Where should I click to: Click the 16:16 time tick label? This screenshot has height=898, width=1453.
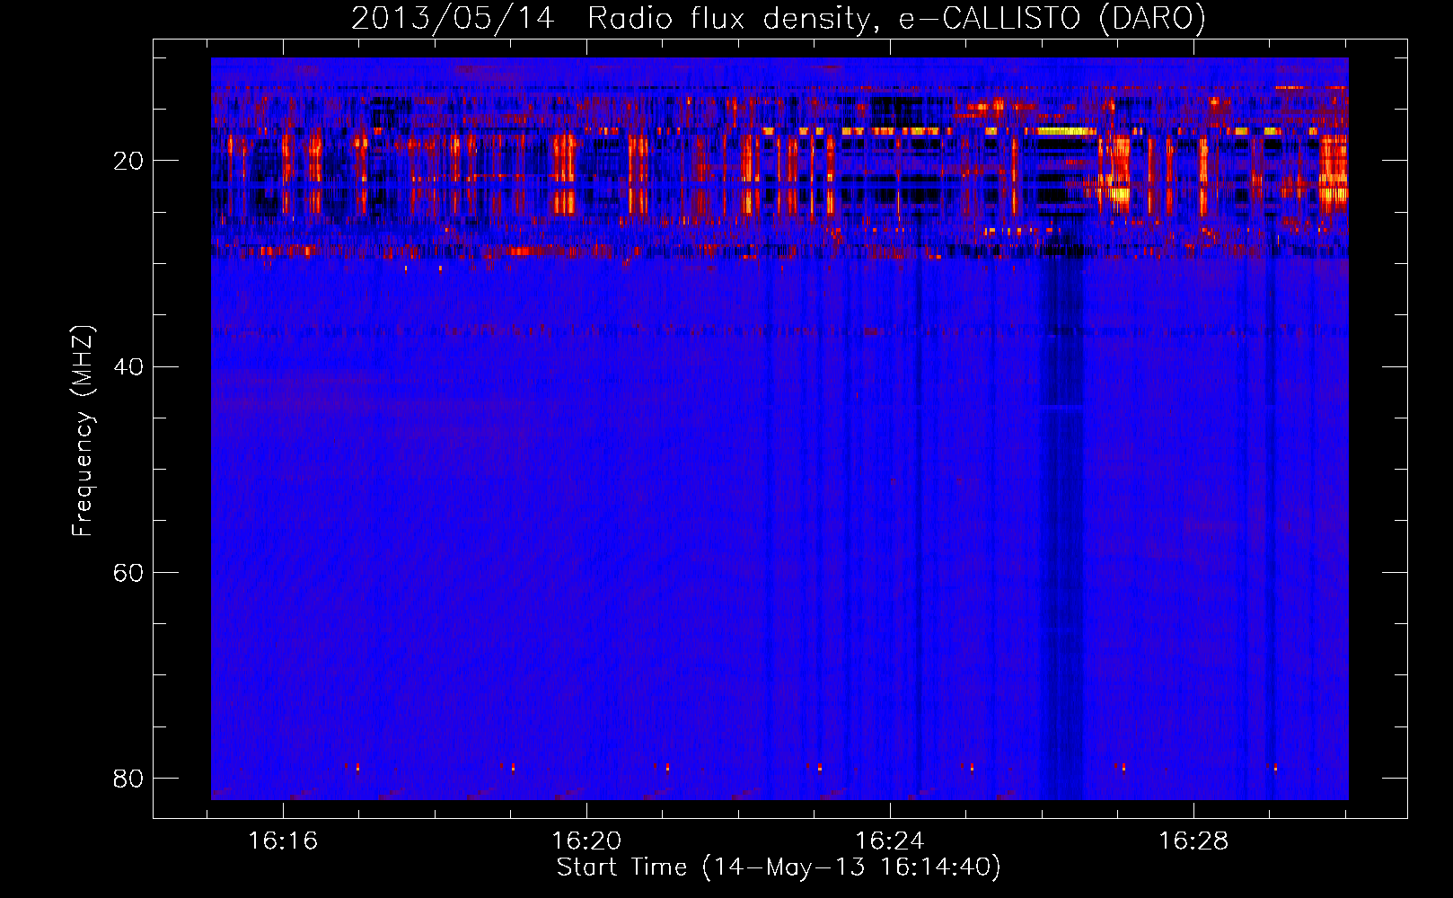(x=283, y=841)
